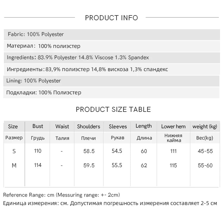Select the Lower hem column header
The width and height of the screenshot is (223, 216).
(173, 126)
